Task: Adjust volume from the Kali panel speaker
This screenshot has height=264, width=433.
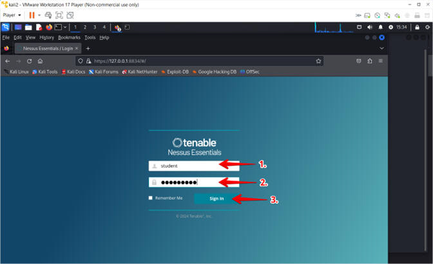Action: tap(370, 27)
